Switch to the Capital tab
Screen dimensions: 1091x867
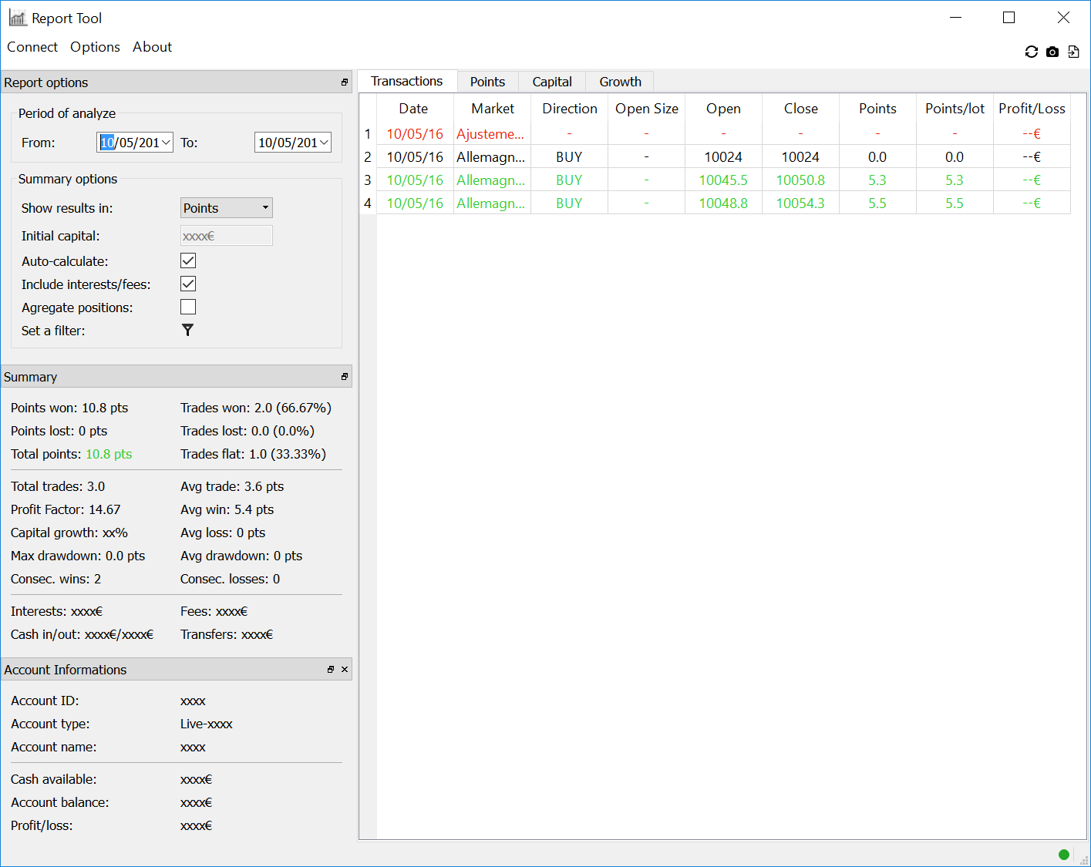point(552,82)
